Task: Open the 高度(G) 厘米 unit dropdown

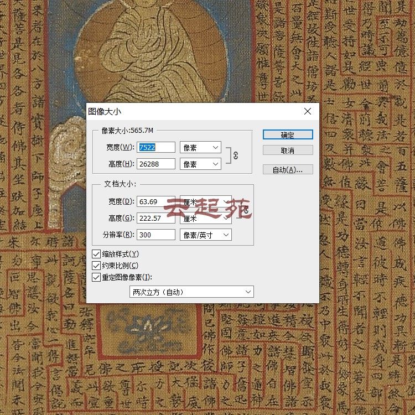Action: click(x=206, y=218)
